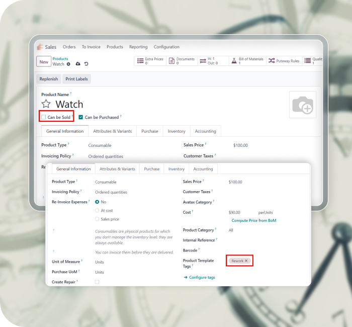Image resolution: width=352 pixels, height=327 pixels.
Task: Open the In/Out transfers smart button
Action: [213, 61]
